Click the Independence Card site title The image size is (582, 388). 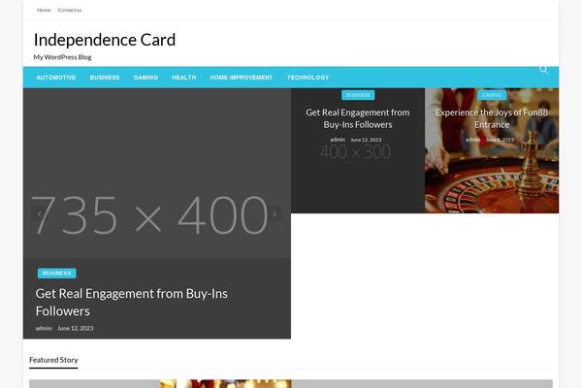[x=105, y=40]
